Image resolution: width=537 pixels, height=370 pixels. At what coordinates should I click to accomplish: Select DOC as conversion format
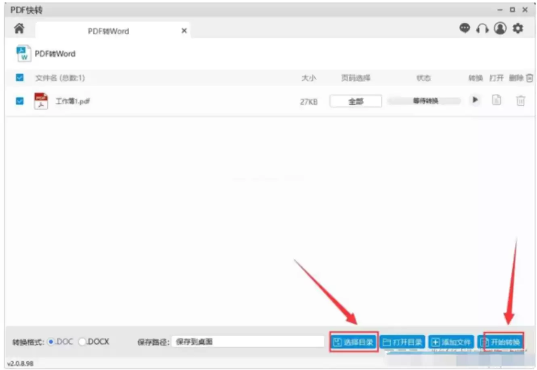(x=51, y=342)
